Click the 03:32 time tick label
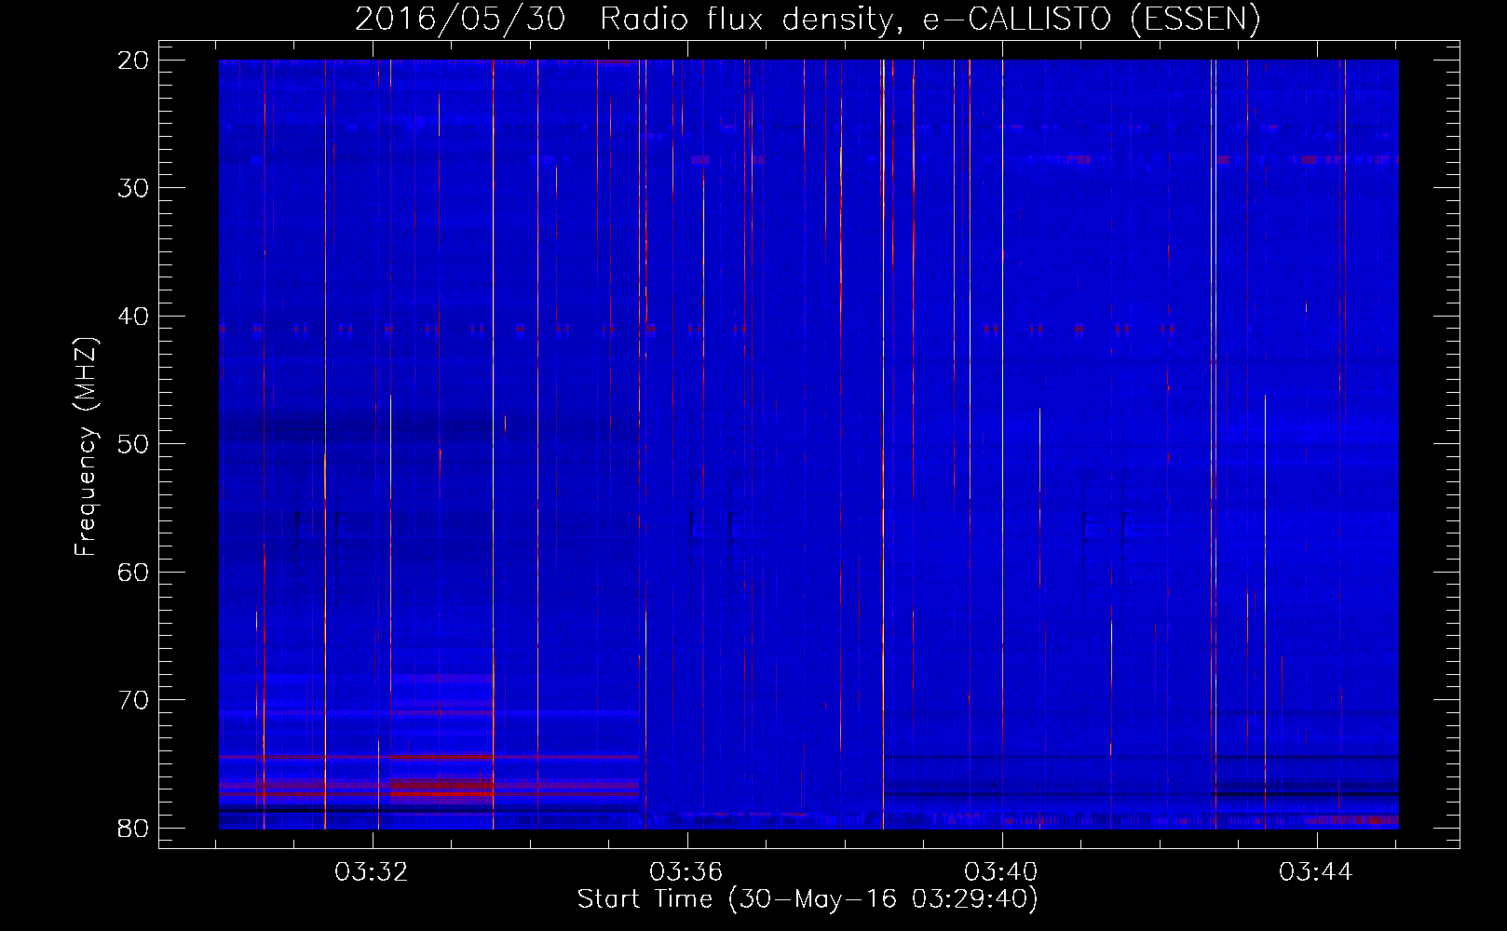The image size is (1507, 931). [372, 872]
